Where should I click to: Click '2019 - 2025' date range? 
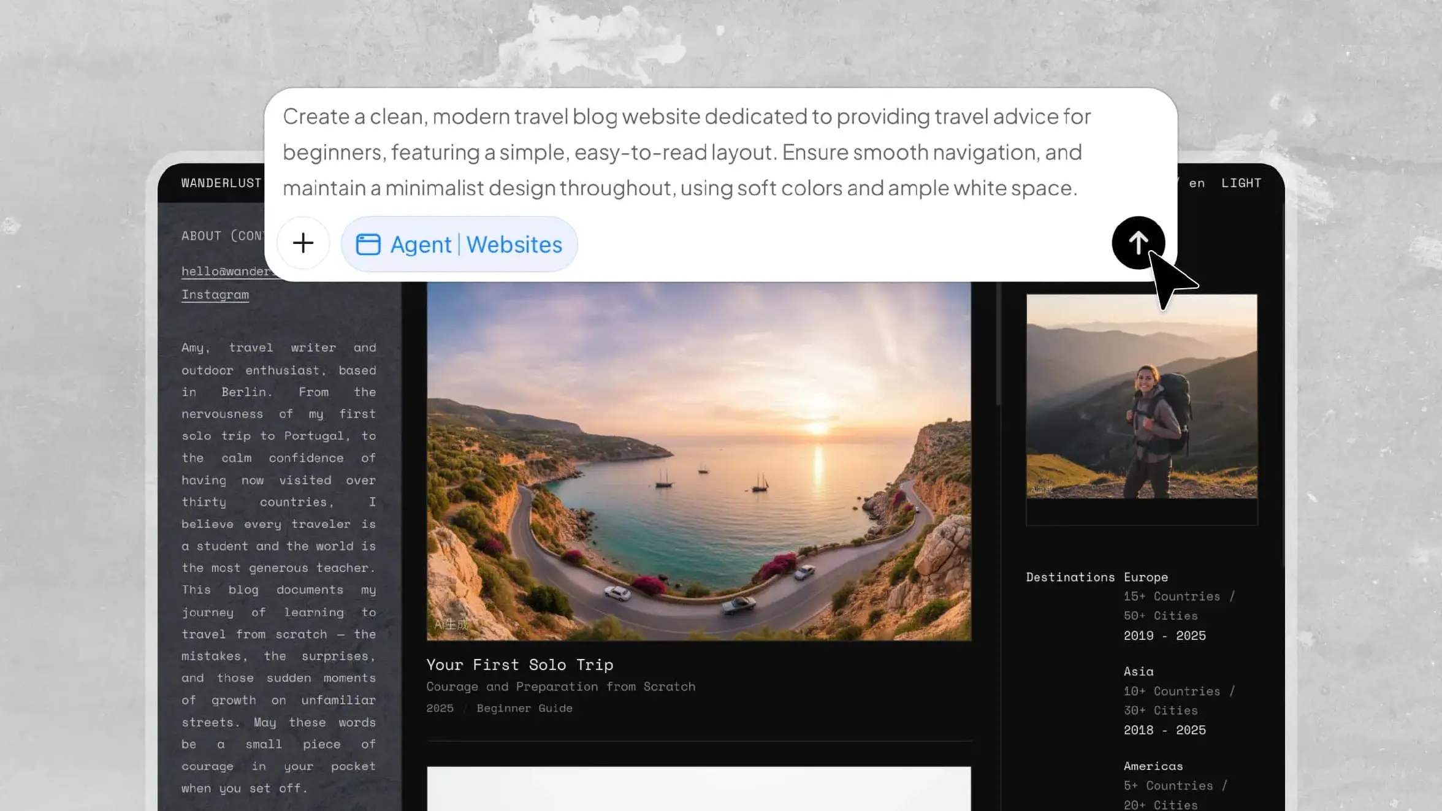point(1164,636)
